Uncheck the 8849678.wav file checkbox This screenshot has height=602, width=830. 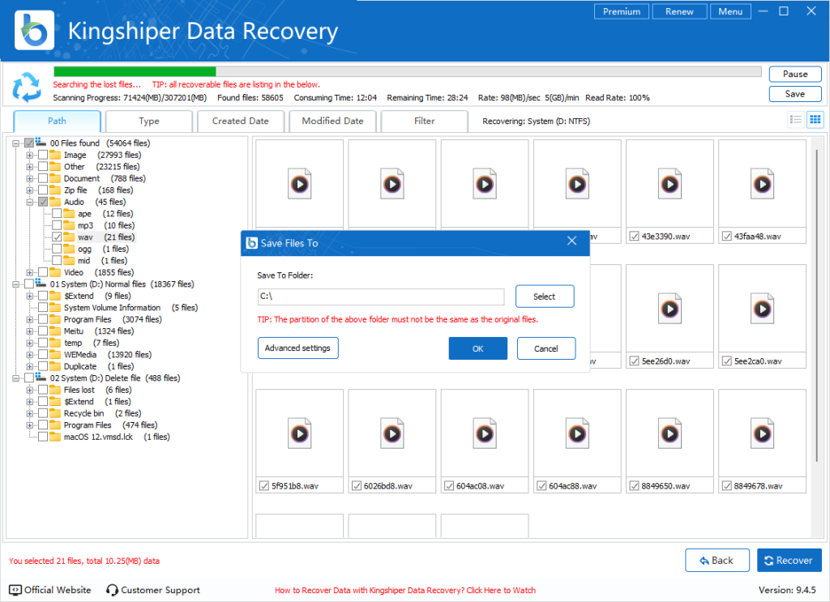[x=727, y=485]
